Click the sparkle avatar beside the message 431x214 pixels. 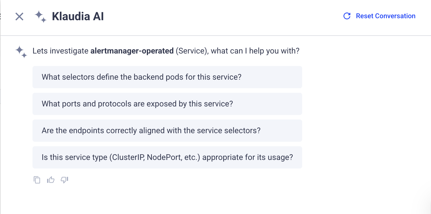(21, 52)
